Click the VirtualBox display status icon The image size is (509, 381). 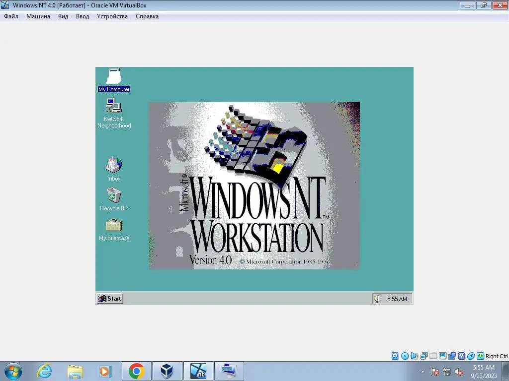coord(442,356)
